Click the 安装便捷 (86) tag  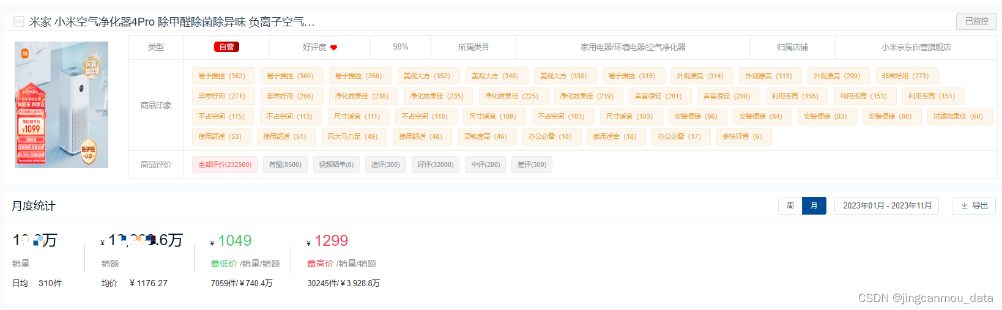point(697,116)
